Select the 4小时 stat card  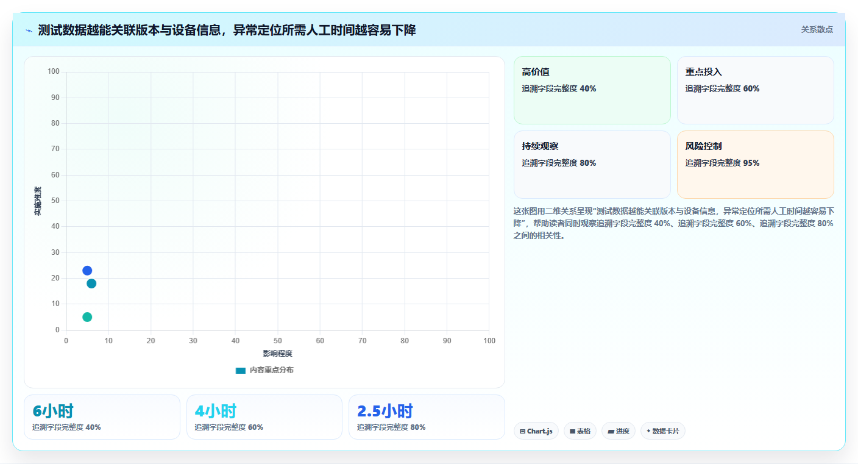[264, 417]
